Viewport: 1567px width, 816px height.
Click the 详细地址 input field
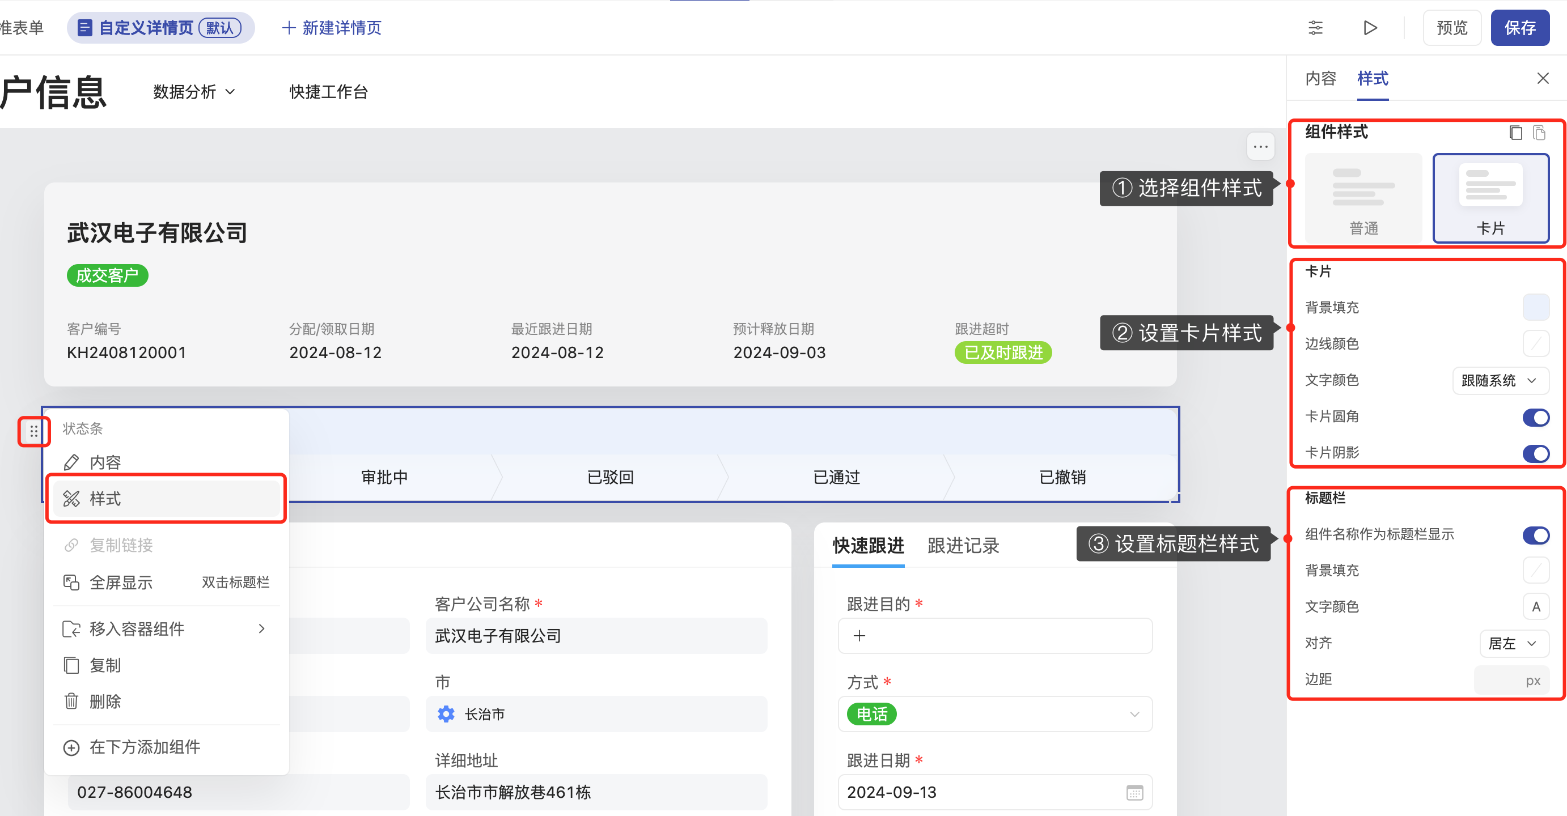(x=596, y=792)
